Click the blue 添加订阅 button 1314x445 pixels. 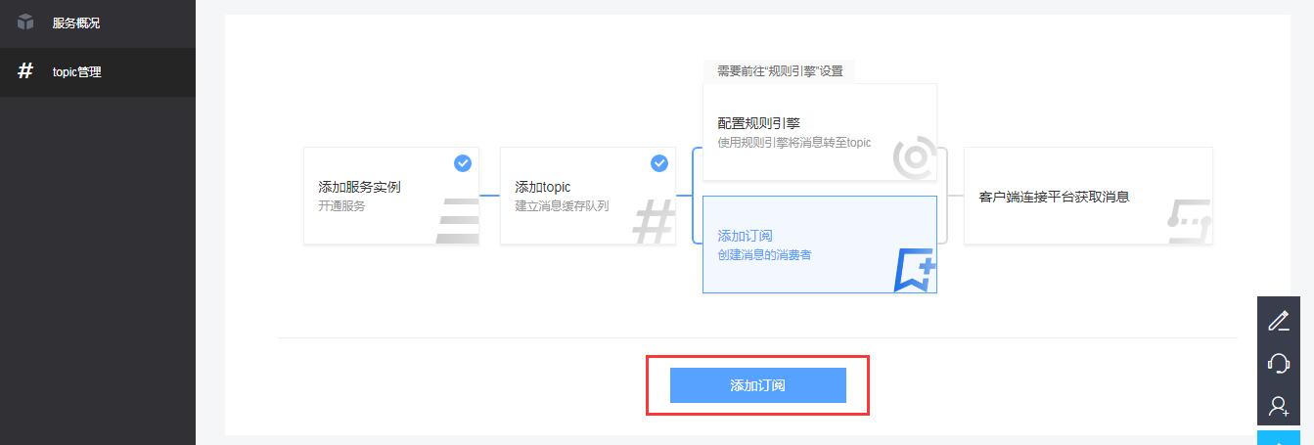coord(757,385)
